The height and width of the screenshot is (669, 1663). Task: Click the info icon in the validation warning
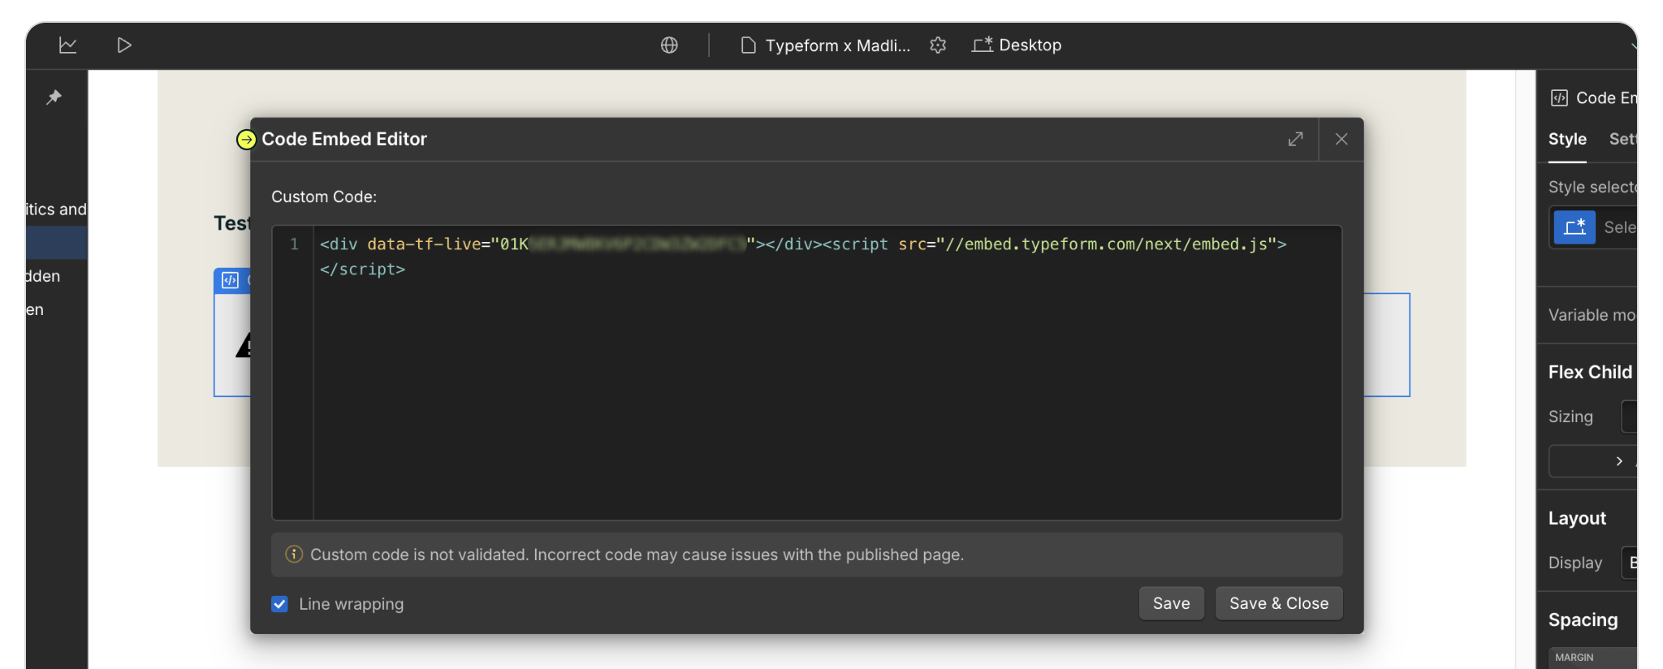294,555
